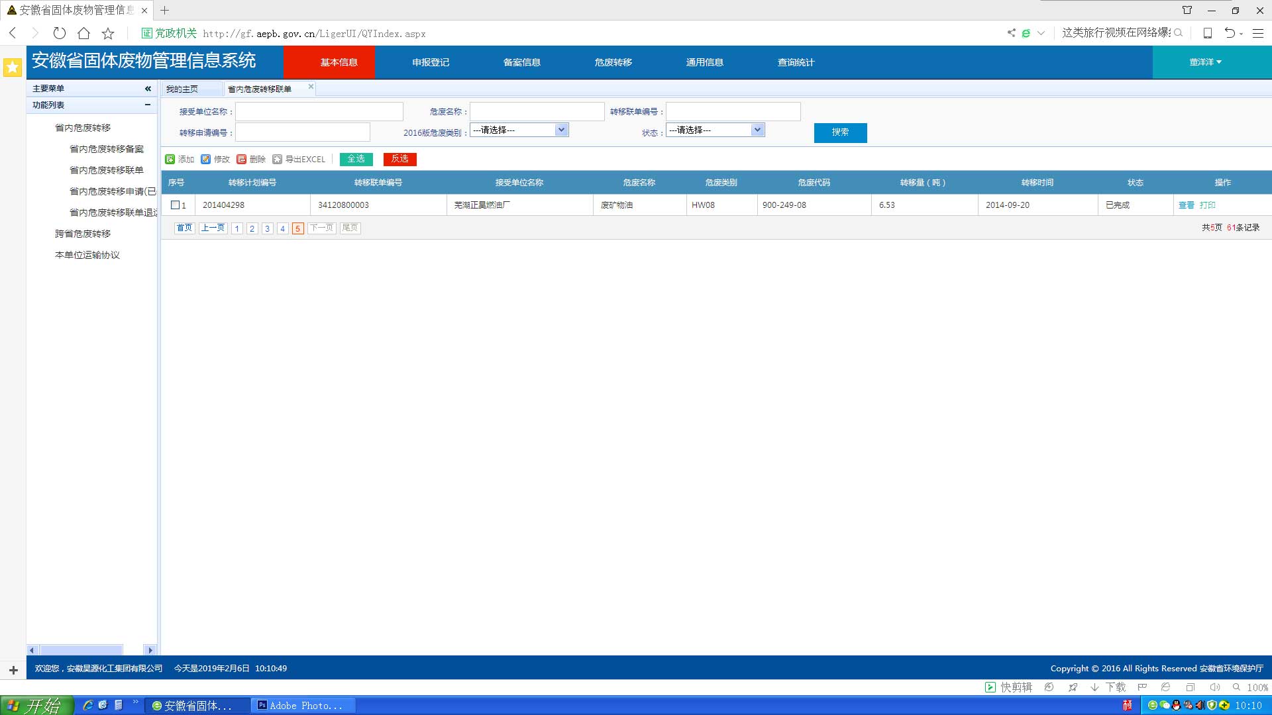Click the yellow star favorites sidebar icon

click(x=13, y=67)
